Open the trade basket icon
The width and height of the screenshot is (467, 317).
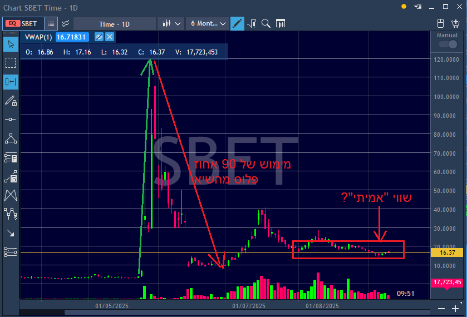click(x=455, y=23)
